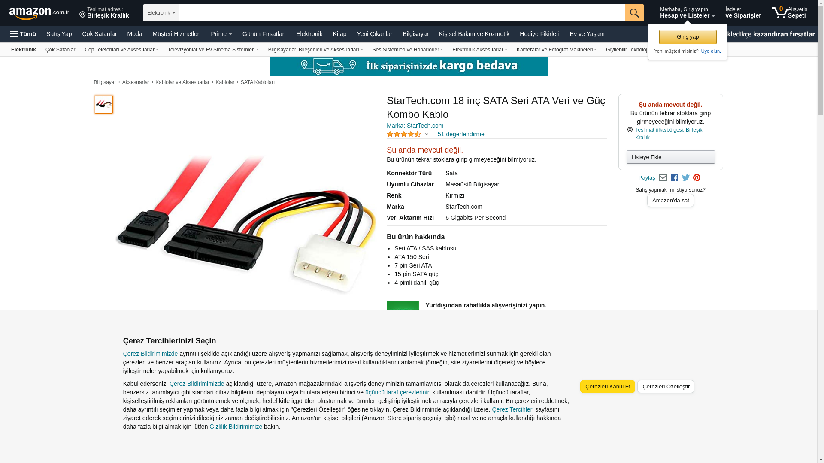Click the Çerezleri Kabul Et button

point(608,386)
